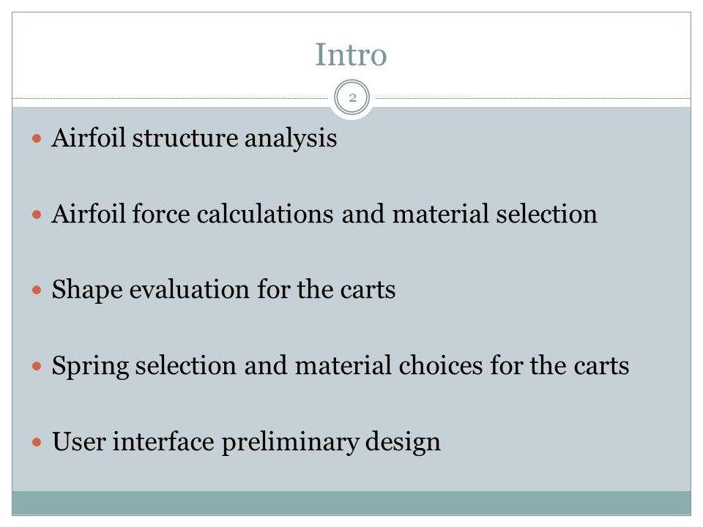Click the dashed divider line right of the number
The image size is (703, 527).
pyautogui.click(x=533, y=98)
